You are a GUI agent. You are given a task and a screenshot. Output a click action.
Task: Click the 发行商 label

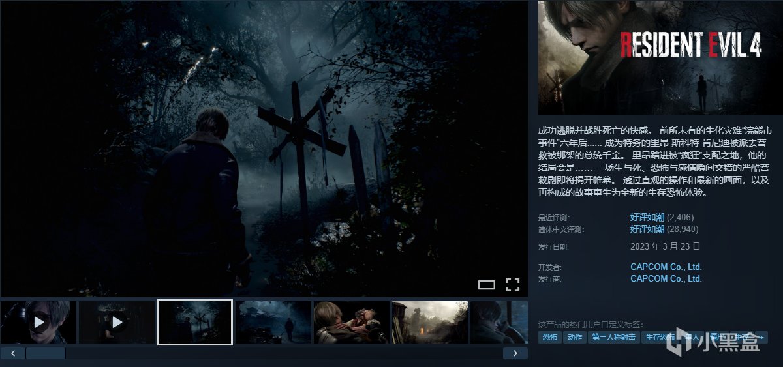[549, 279]
